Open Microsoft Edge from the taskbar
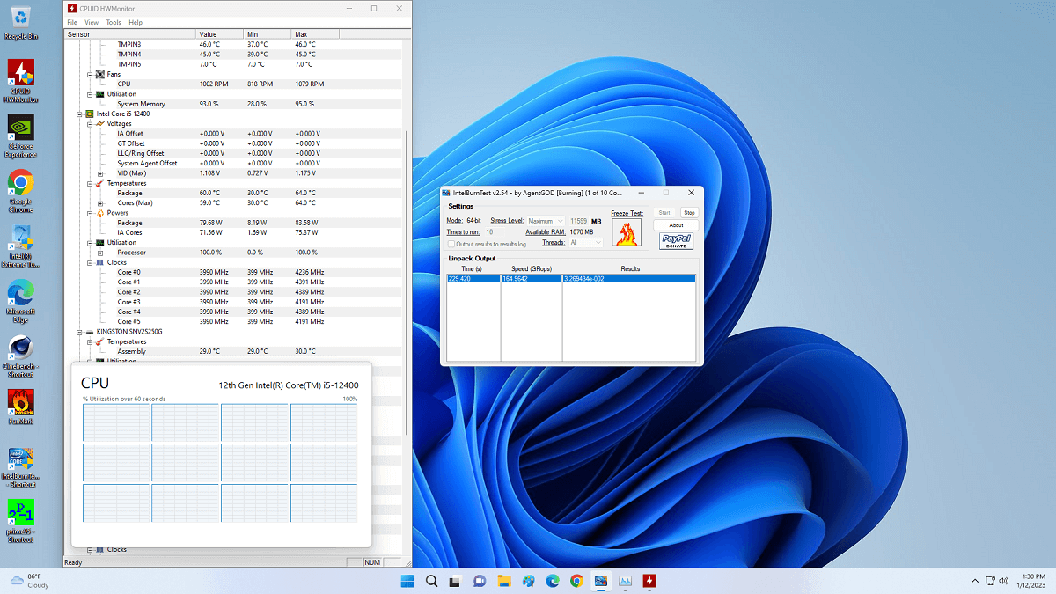This screenshot has height=594, width=1056. tap(553, 581)
